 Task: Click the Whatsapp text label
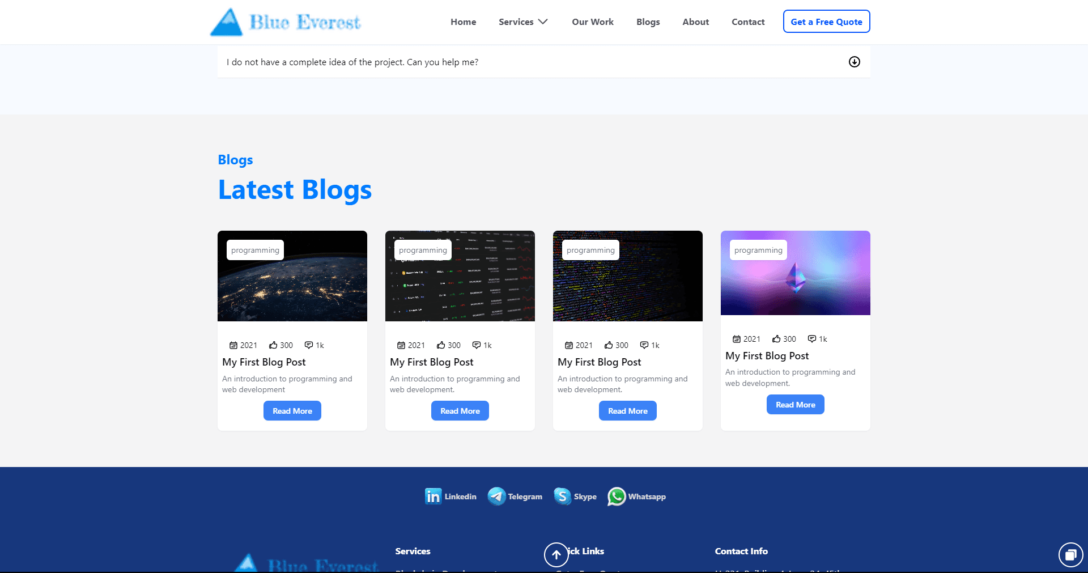point(647,496)
